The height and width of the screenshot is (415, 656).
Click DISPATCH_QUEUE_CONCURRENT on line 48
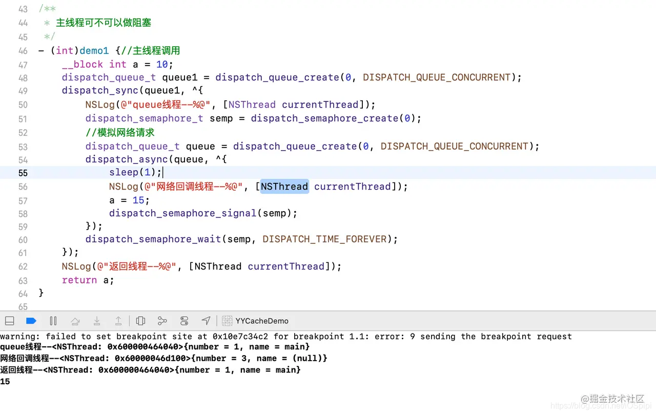(437, 77)
